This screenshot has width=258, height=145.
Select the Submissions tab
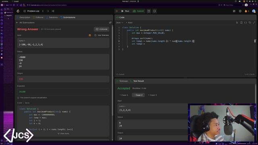(x=68, y=17)
